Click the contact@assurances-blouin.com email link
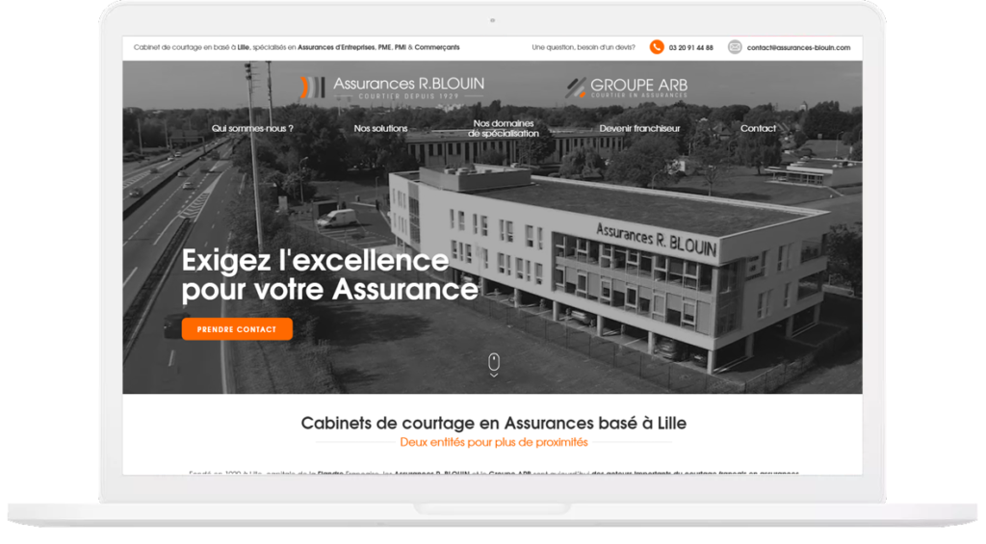Viewport: 986px width, 544px height. tap(798, 48)
